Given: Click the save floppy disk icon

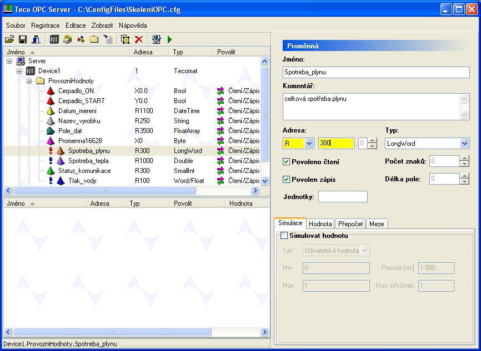Looking at the screenshot, I should coord(23,39).
